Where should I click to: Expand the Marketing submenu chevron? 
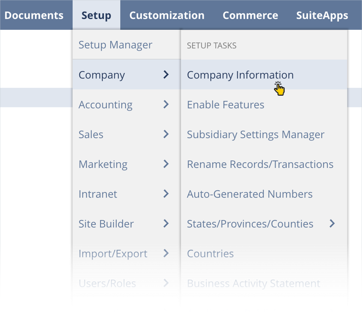point(166,164)
